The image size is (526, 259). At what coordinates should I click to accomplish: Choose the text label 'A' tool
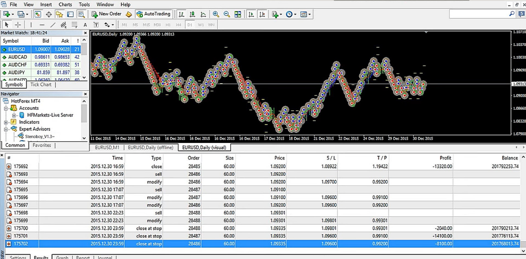pyautogui.click(x=85, y=25)
